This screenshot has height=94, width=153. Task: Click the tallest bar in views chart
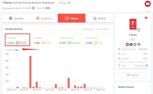point(30,72)
